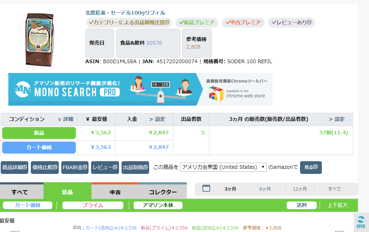Screen dimensions: 369x232
Task: Toggle the プライム graph filter
Action: coord(93,205)
